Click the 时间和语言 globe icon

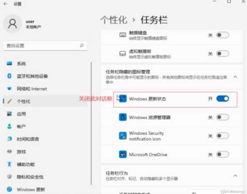click(10, 139)
